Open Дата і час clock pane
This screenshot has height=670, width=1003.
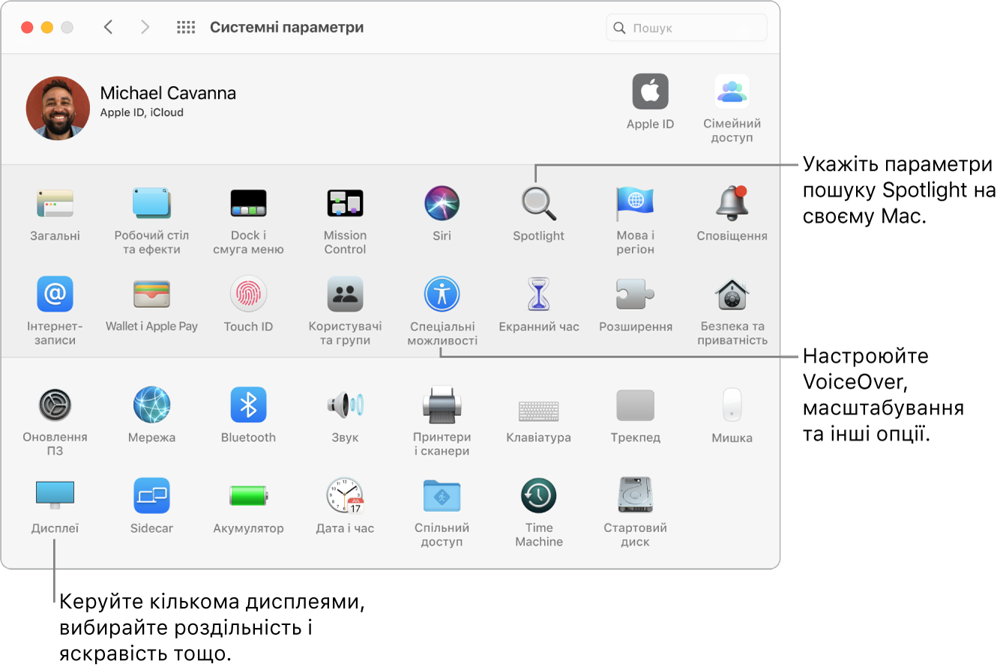[x=345, y=496]
